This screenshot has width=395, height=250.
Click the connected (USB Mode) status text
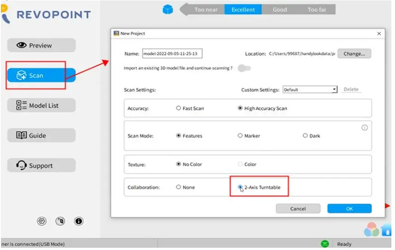[x=33, y=244]
